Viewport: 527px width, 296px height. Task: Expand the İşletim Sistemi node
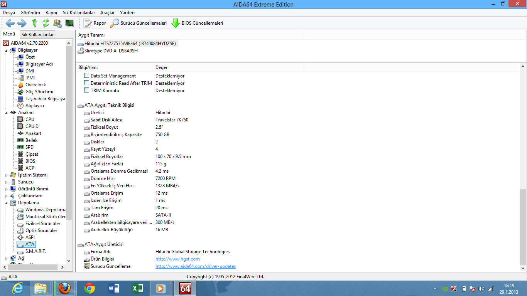tap(6, 175)
